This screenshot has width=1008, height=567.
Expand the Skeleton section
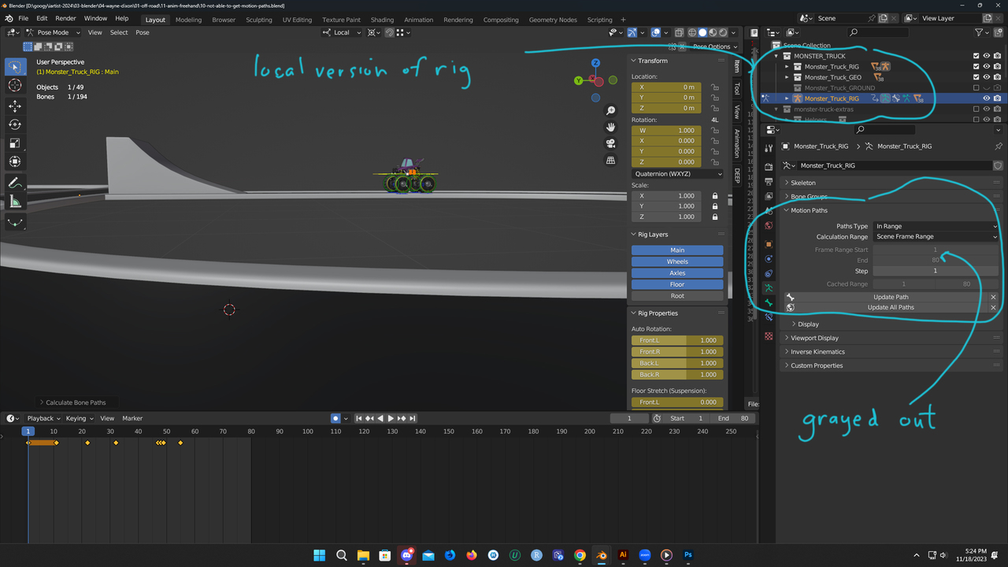pos(803,182)
